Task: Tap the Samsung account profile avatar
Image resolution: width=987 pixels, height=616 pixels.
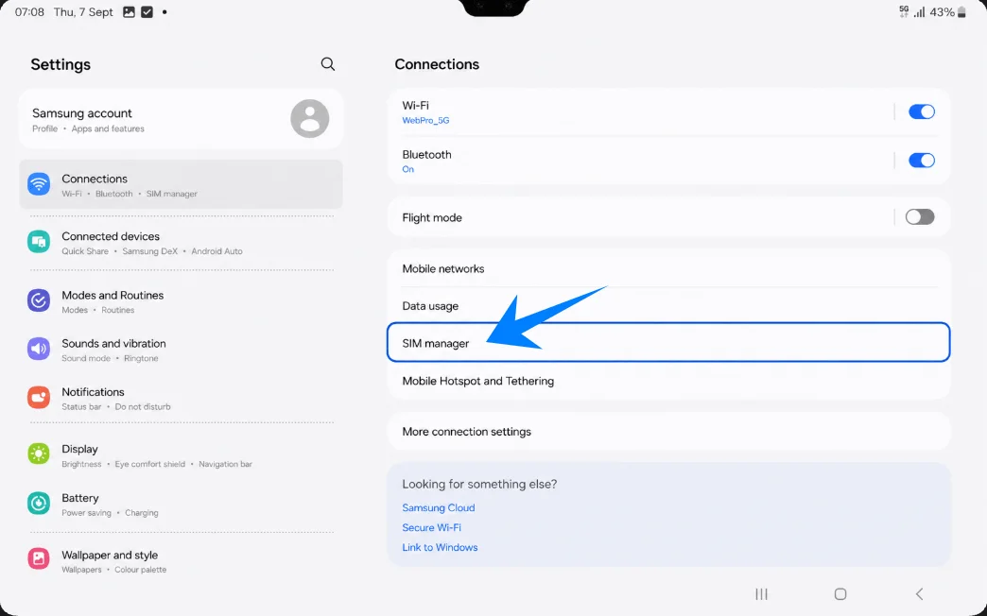Action: 310,118
